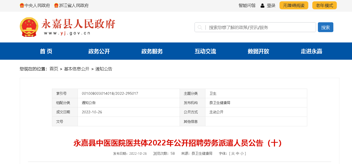This screenshot has width=352, height=164.
Task: Click 基本信息公开 in the breadcrumb
Action: (77, 69)
